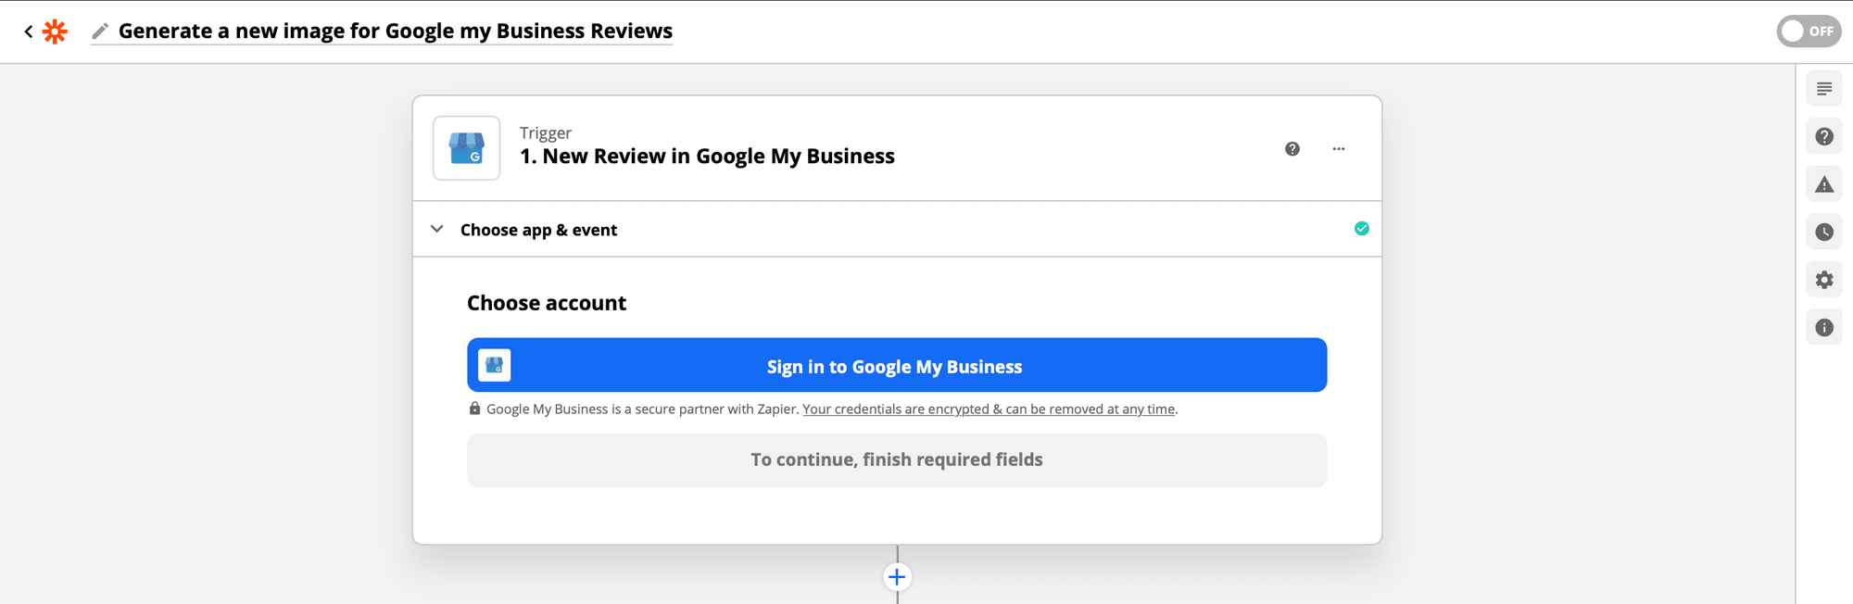Toggle the Zap ON/OFF switch
Viewport: 1853px width, 604px height.
pos(1809,31)
